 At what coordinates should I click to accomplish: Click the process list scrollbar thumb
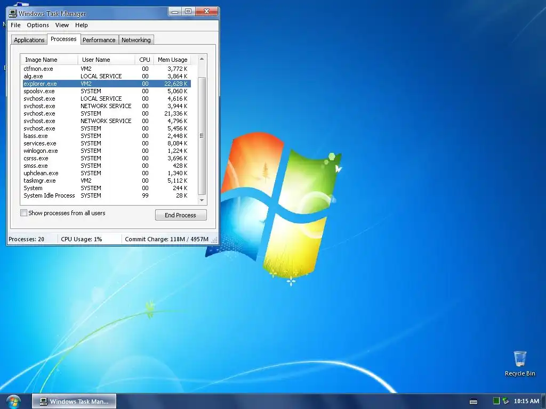click(202, 136)
